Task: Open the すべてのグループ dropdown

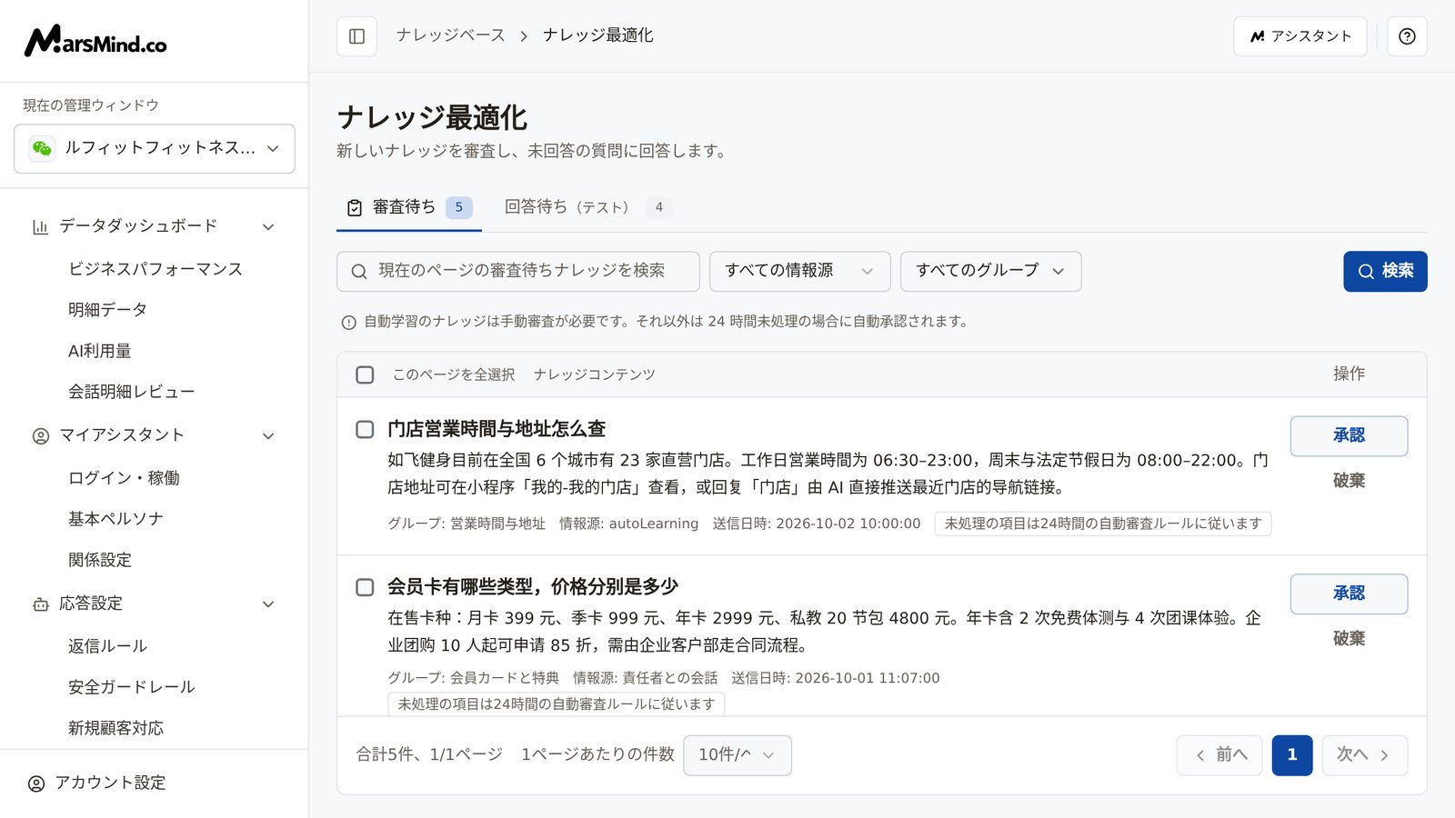Action: pyautogui.click(x=990, y=271)
